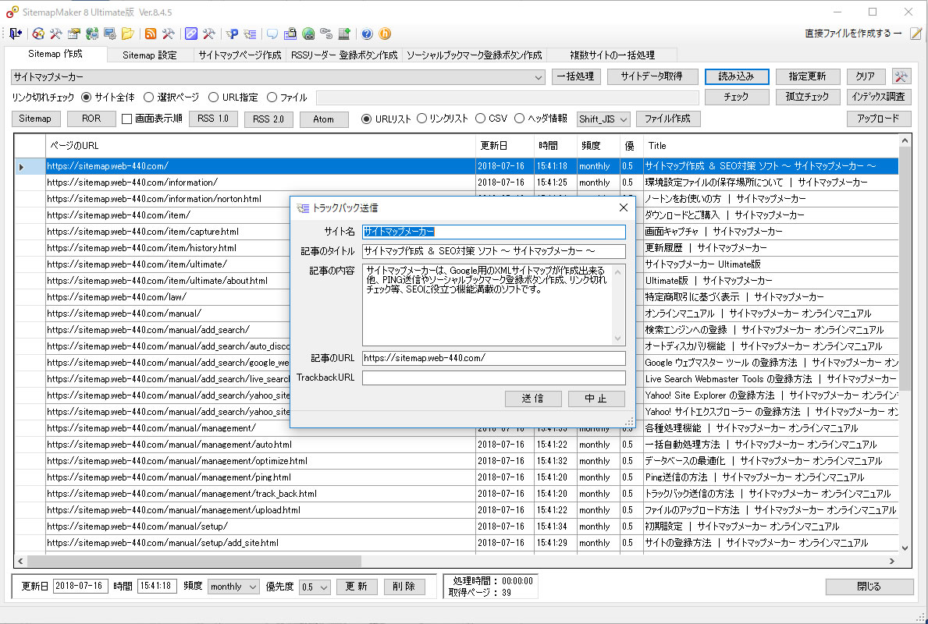Click the green globe toolbar icon
The width and height of the screenshot is (928, 624).
[x=308, y=34]
